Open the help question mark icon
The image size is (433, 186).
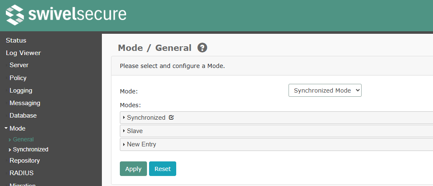pos(202,48)
